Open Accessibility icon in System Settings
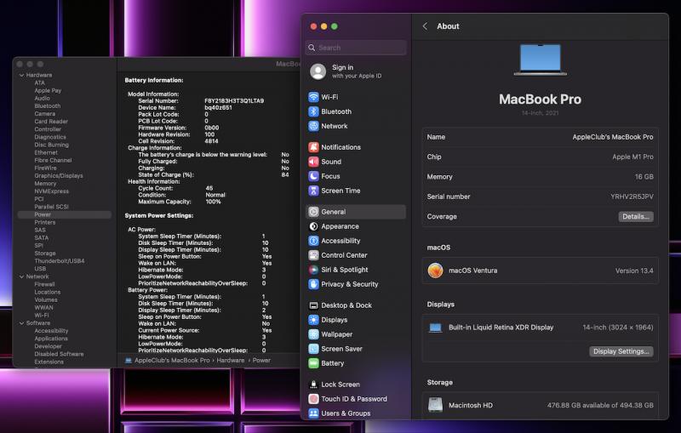Screen dimensions: 681x433 313,241
